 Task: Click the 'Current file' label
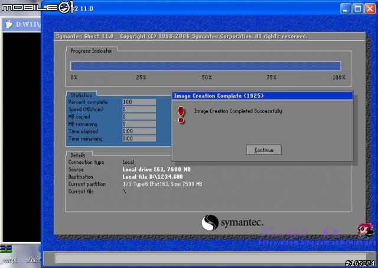[81, 192]
